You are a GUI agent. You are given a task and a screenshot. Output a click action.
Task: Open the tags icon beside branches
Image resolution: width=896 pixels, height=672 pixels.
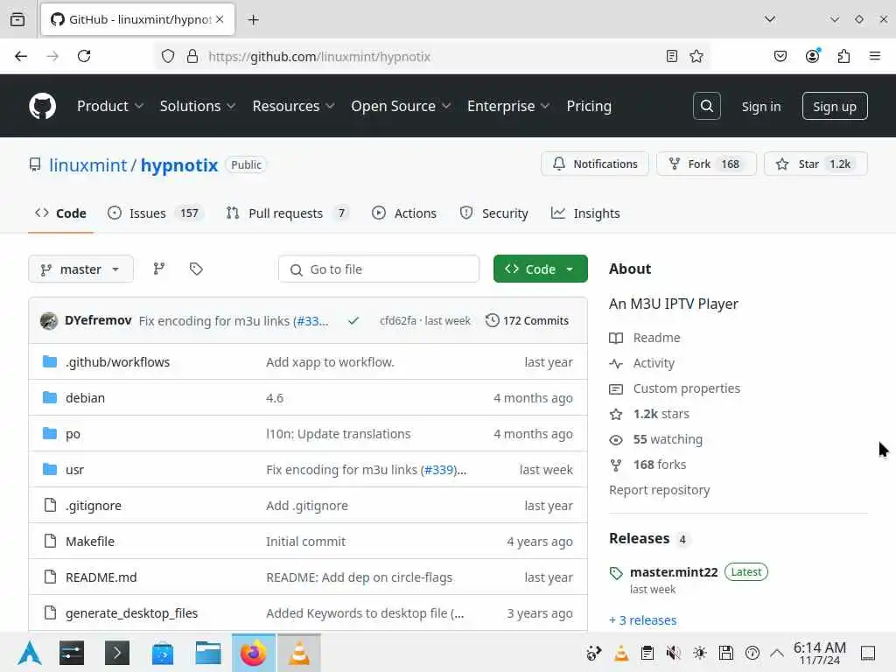[x=196, y=269]
